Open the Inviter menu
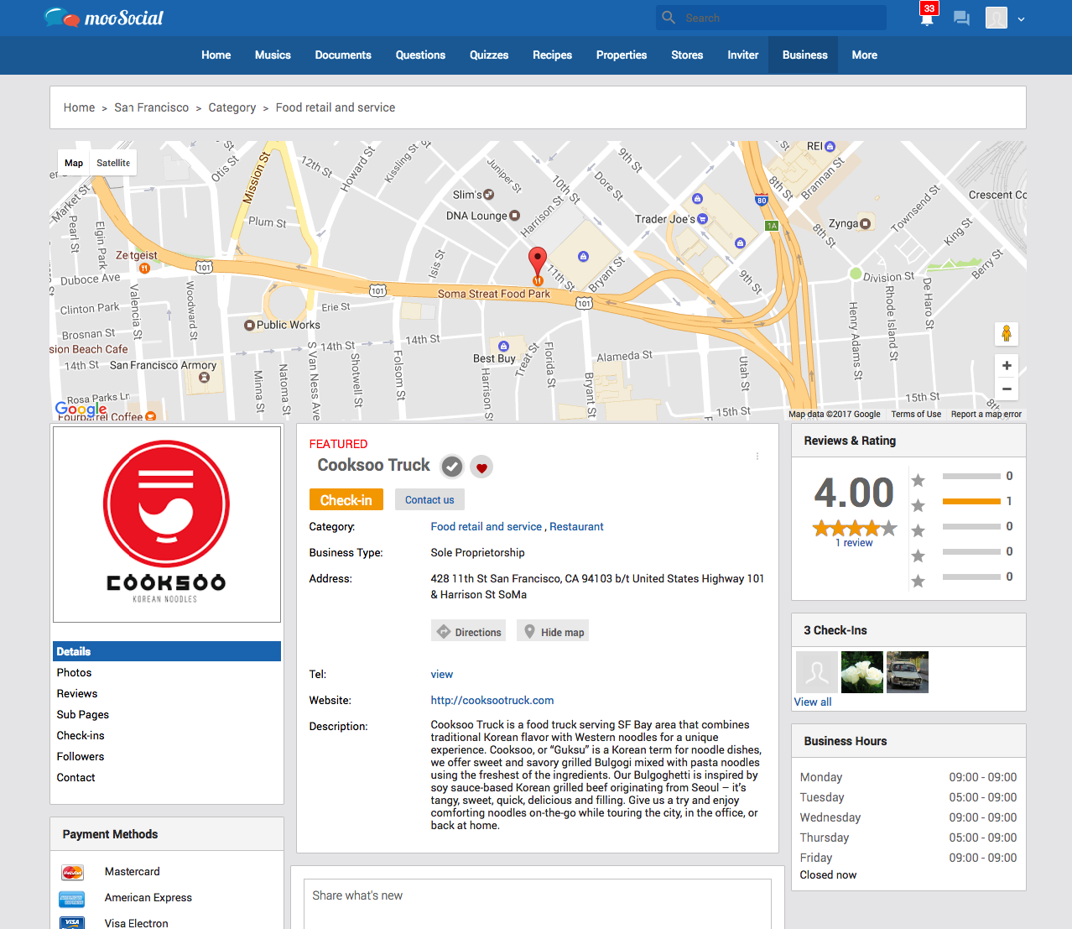 (742, 55)
